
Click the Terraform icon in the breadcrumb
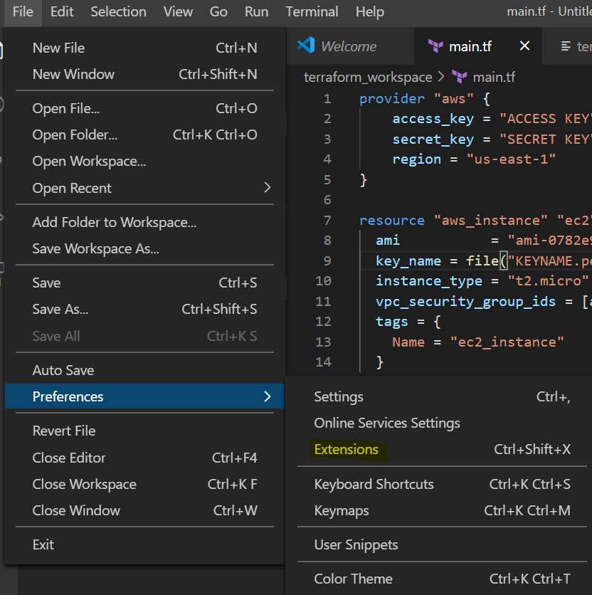(x=459, y=77)
